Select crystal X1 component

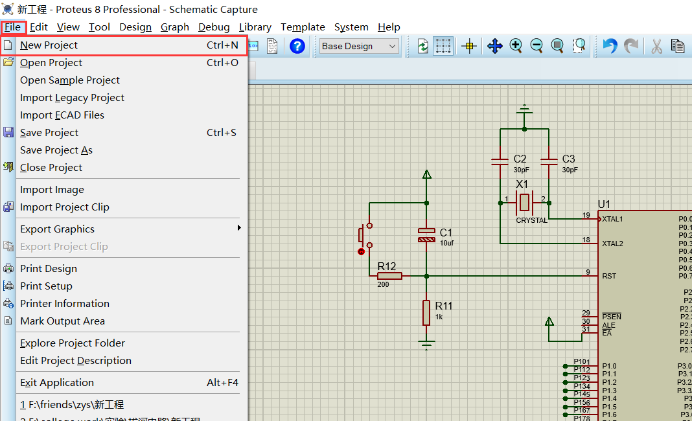tap(524, 203)
